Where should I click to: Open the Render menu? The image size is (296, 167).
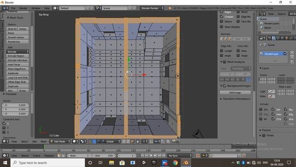[23, 8]
